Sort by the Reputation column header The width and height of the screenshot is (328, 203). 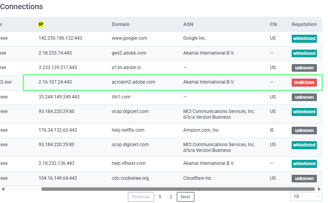(304, 24)
